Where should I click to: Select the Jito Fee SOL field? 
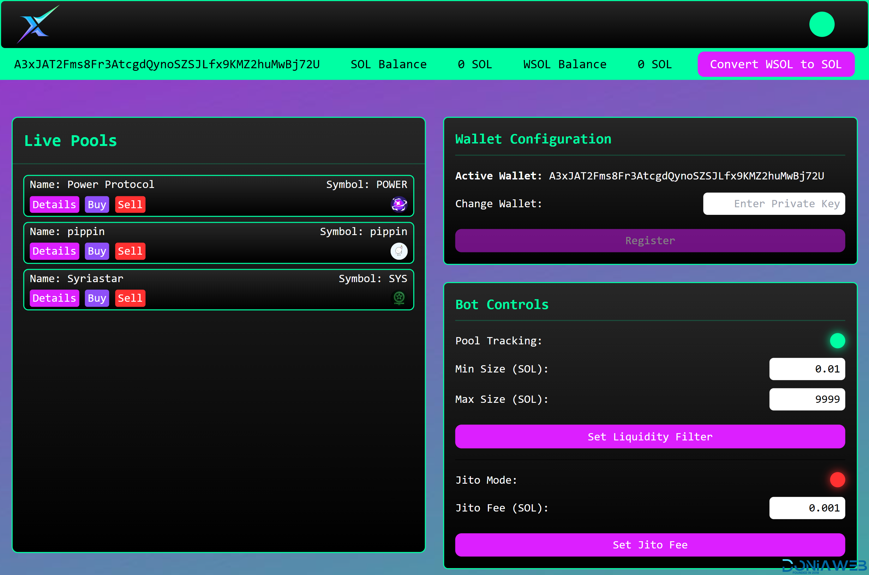tap(807, 508)
